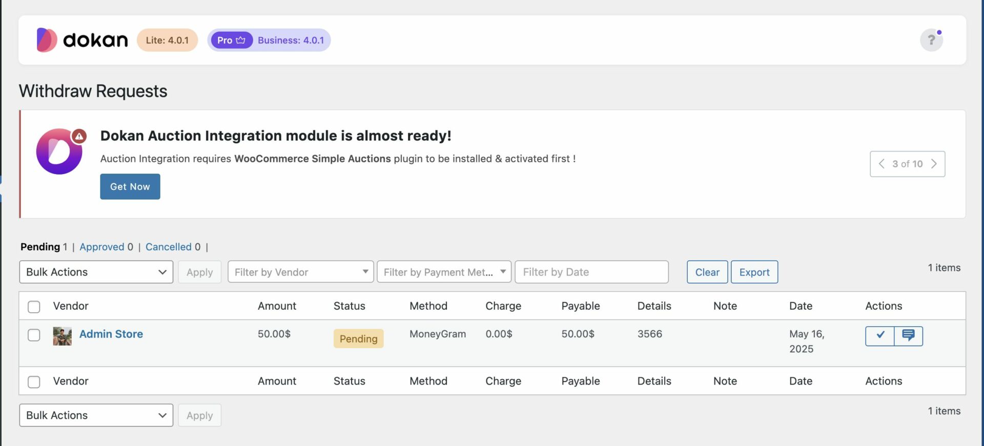Open Admin Store vendor avatar
This screenshot has width=984, height=446.
click(63, 336)
